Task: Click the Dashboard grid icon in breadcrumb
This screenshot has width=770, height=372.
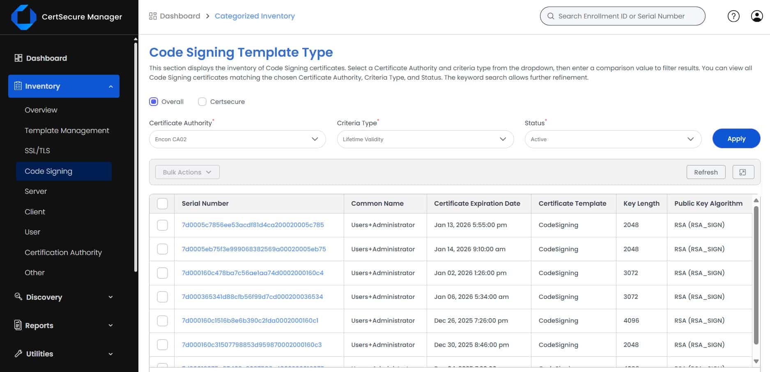Action: [153, 16]
